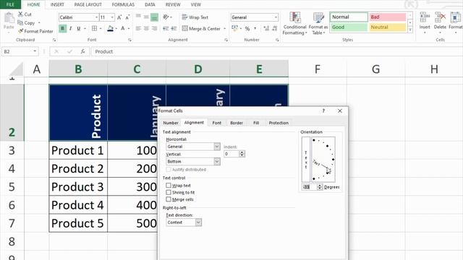The height and width of the screenshot is (260, 463).
Task: Open the Calibri font name dropdown
Action: tap(96, 17)
